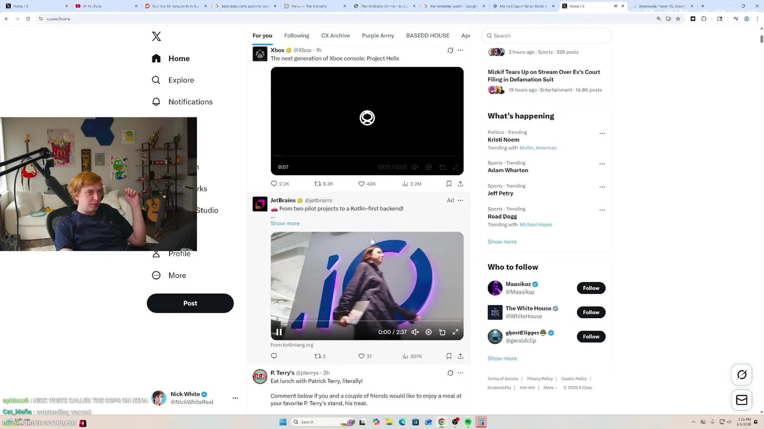Open more options for Road Dogg trend

602,210
